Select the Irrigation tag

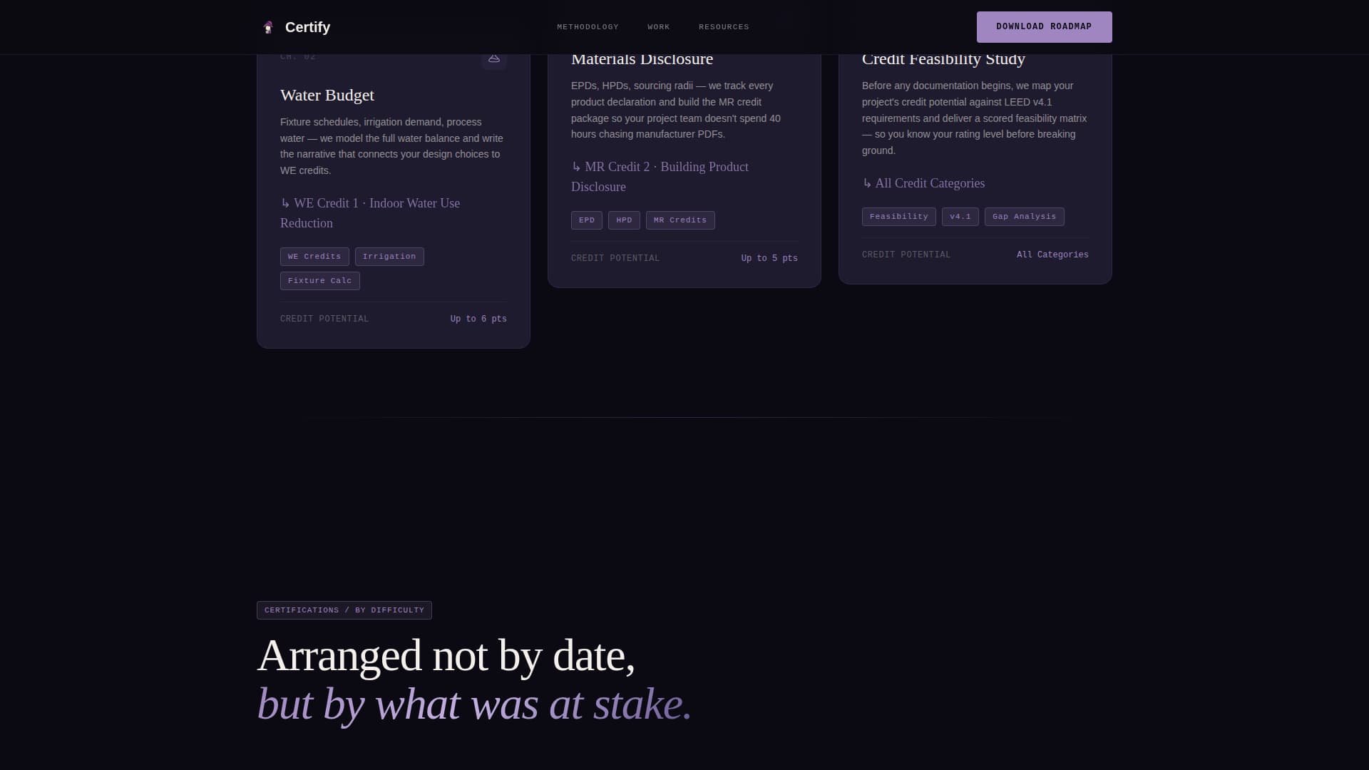[x=389, y=257]
